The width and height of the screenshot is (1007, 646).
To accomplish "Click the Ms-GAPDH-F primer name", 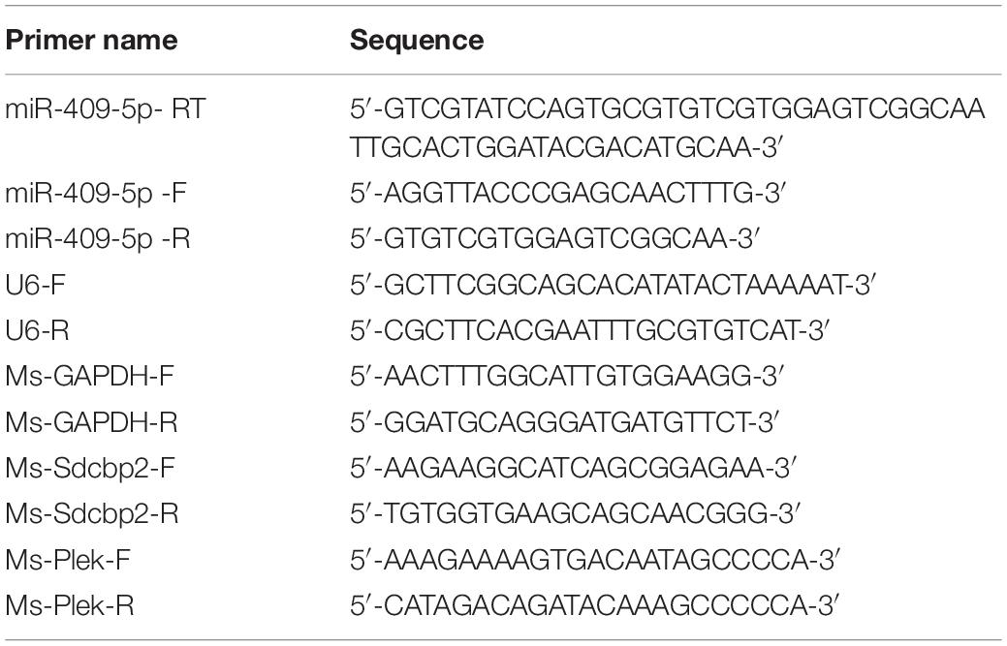I will point(90,375).
